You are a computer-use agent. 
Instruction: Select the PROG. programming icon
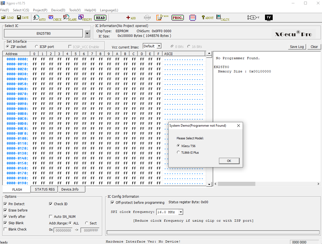[177, 17]
